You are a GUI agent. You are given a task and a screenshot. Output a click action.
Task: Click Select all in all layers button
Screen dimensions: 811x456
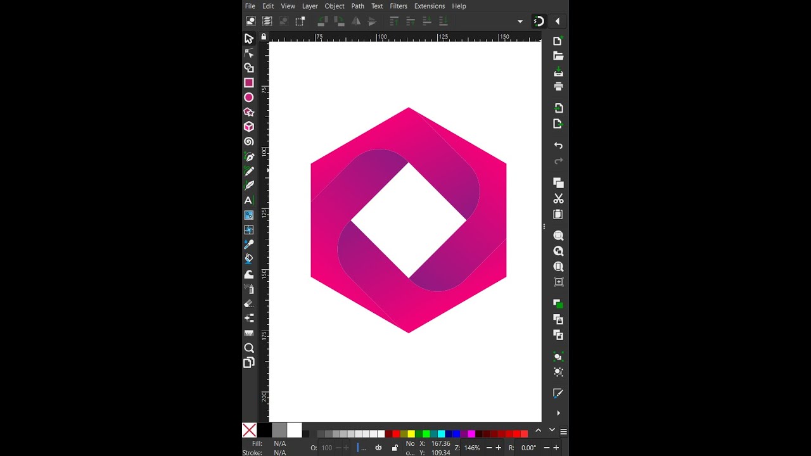tap(267, 21)
